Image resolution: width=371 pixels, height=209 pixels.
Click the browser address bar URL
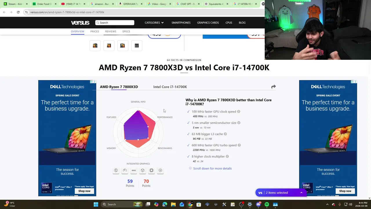pyautogui.click(x=67, y=12)
